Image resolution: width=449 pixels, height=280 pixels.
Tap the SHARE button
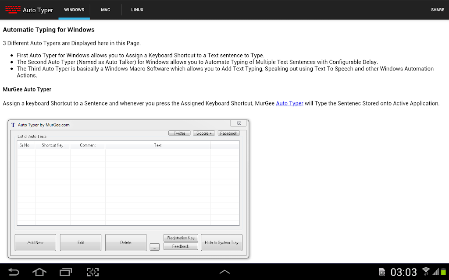pos(438,10)
